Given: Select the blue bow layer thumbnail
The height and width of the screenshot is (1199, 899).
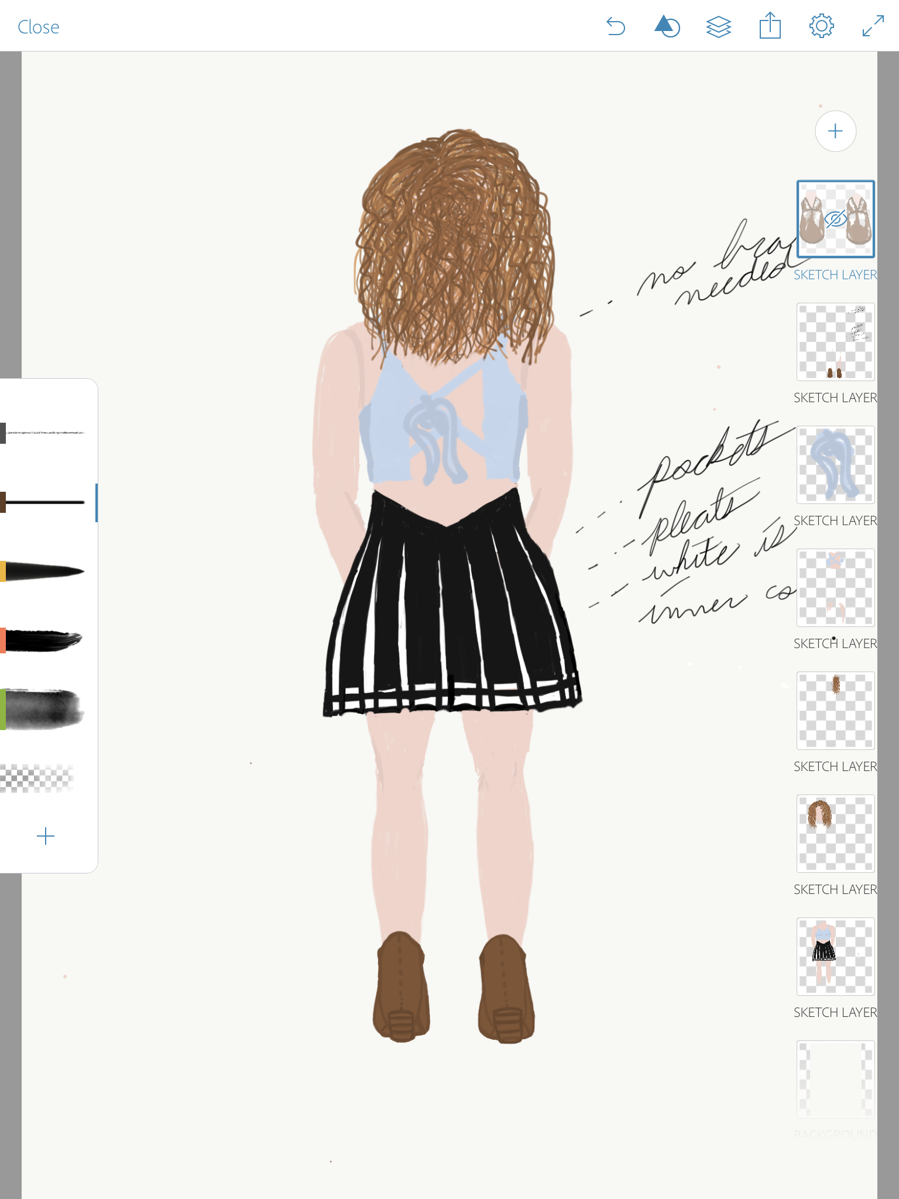Looking at the screenshot, I should (x=835, y=465).
